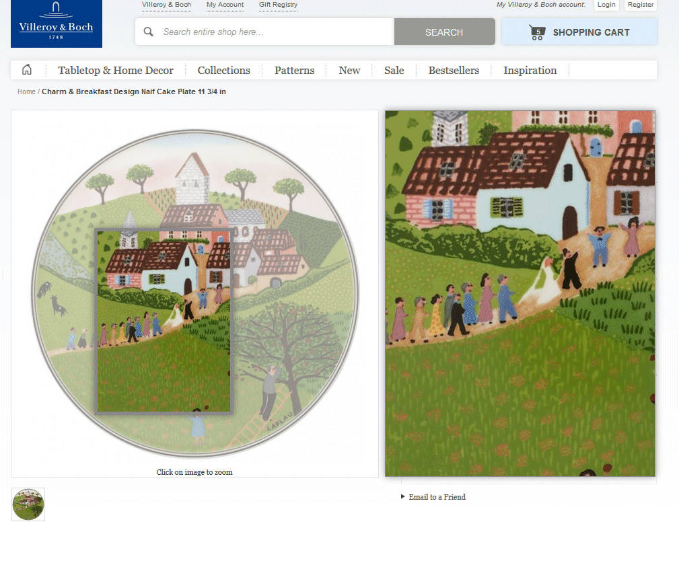The width and height of the screenshot is (679, 567).
Task: Click the Villeroy & Boch logo
Action: (57, 24)
